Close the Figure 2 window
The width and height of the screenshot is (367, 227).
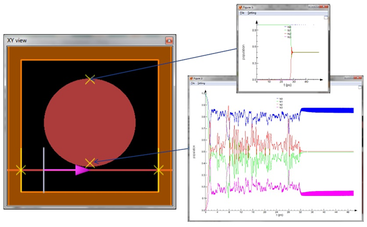point(358,78)
